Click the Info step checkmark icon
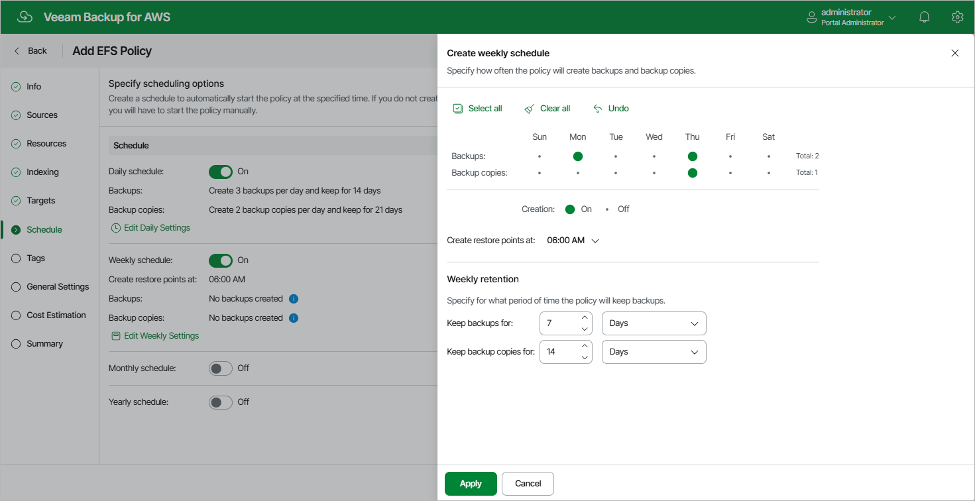 pyautogui.click(x=16, y=87)
